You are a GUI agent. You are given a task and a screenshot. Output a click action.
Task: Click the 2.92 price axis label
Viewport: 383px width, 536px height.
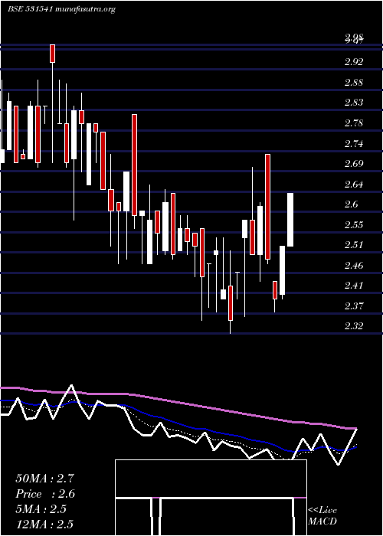point(354,62)
